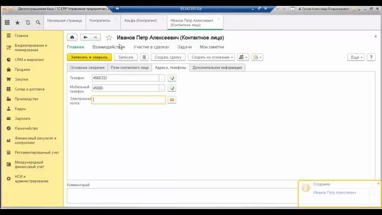Open Главное form link
Screen dimensions: 382x215
click(x=76, y=47)
